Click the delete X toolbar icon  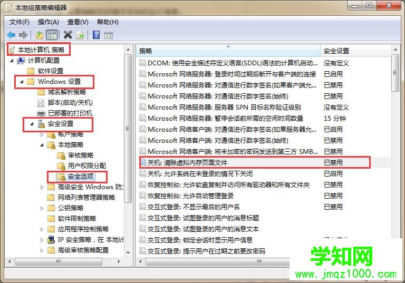pos(67,35)
